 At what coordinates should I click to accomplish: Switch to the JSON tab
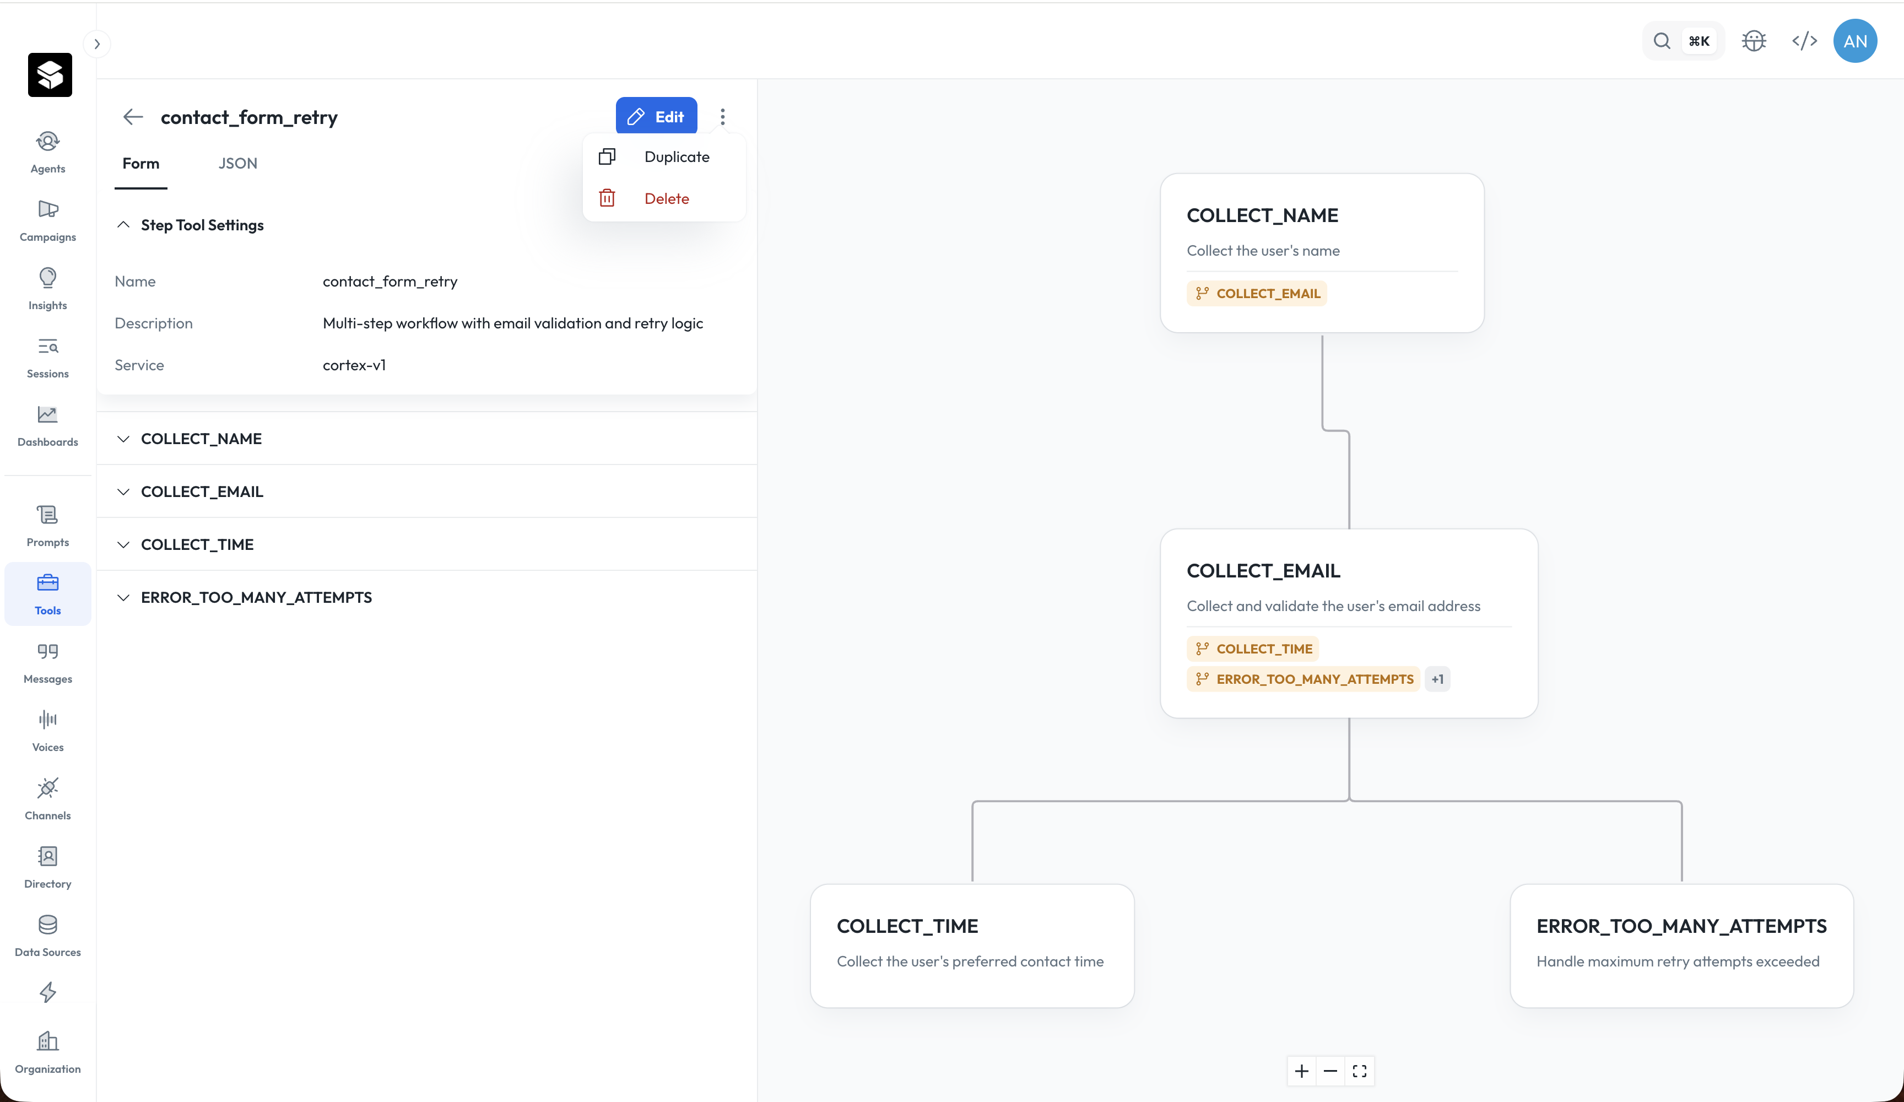(x=237, y=163)
